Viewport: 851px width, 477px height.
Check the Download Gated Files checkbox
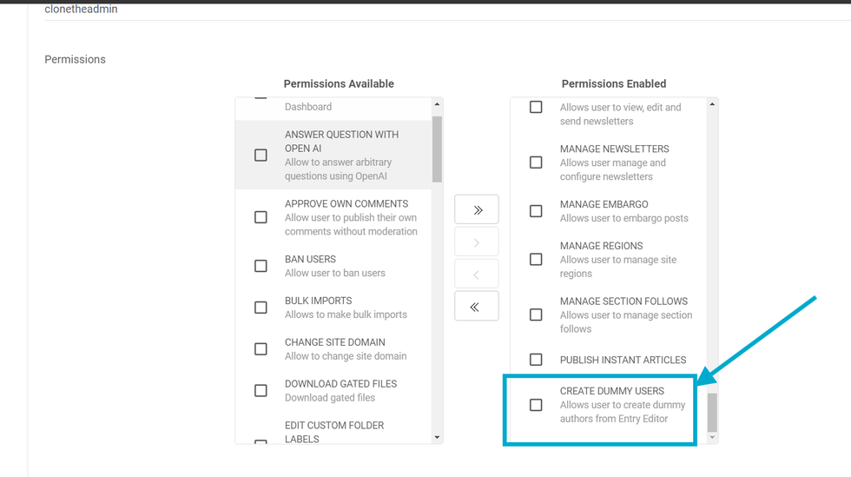click(261, 391)
